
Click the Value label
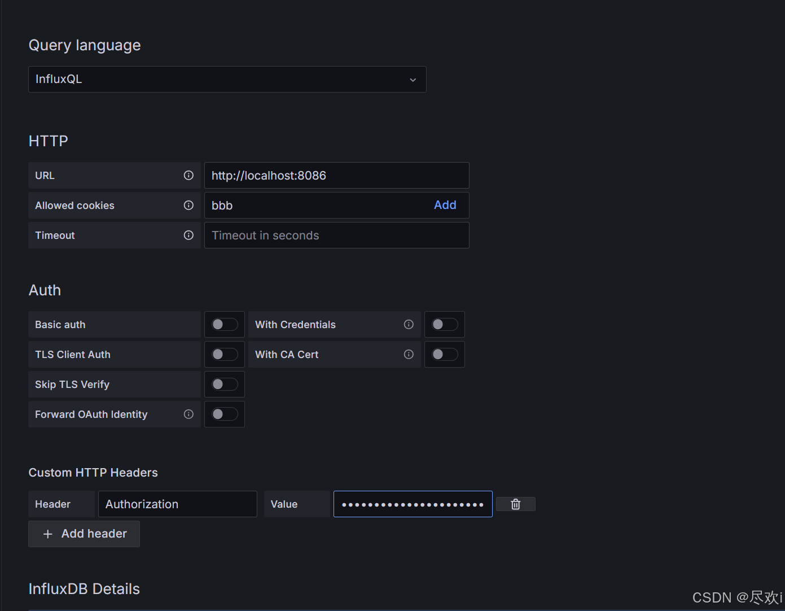tap(284, 504)
